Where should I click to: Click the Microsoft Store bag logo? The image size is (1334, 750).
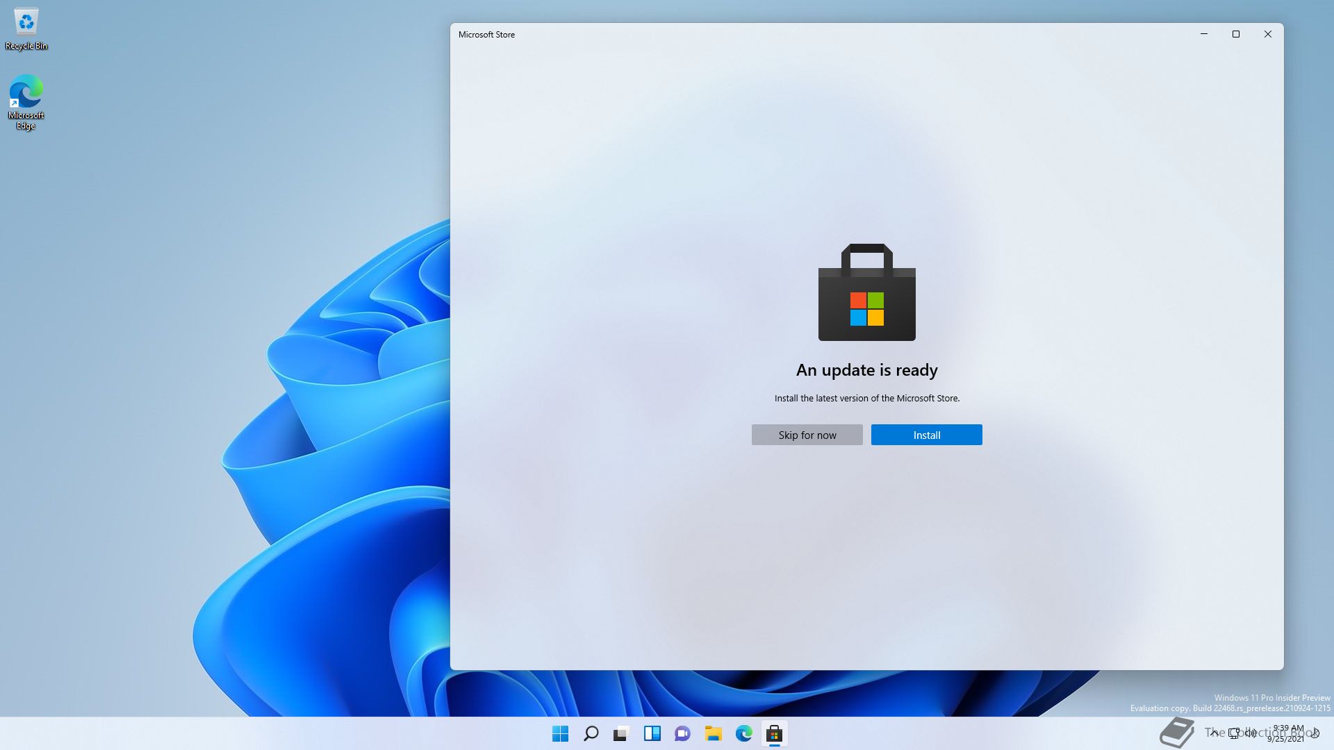[x=866, y=292]
